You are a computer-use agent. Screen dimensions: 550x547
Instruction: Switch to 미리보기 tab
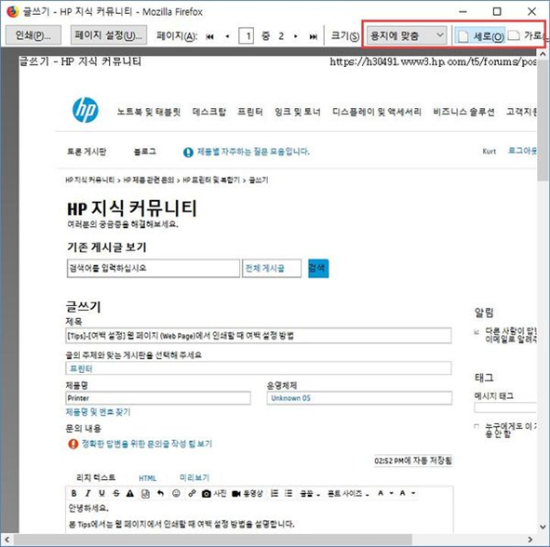click(x=195, y=477)
